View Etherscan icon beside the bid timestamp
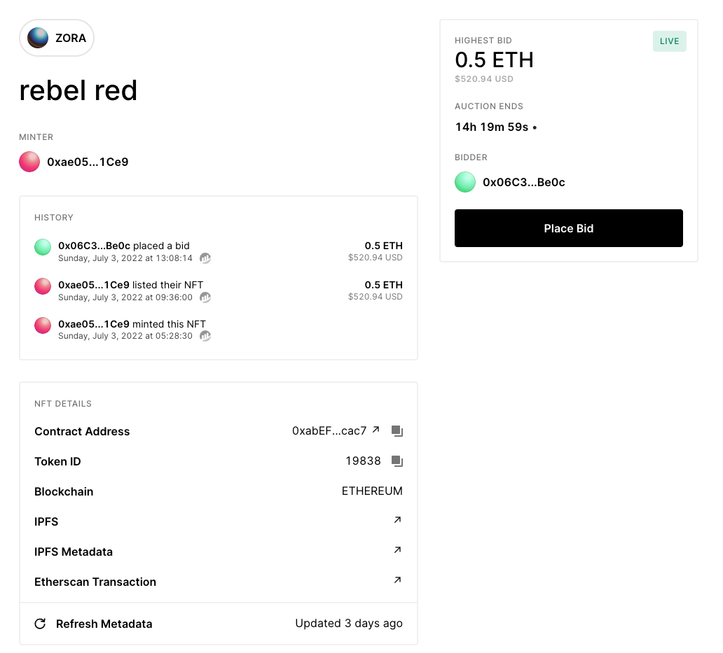 click(205, 258)
